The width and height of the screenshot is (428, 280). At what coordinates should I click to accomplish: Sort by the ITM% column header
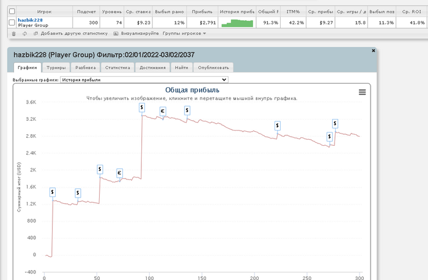point(293,12)
